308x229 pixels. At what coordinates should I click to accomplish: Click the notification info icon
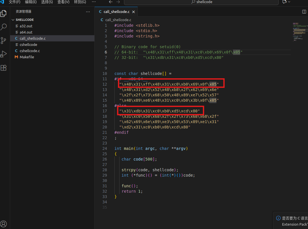(278, 218)
